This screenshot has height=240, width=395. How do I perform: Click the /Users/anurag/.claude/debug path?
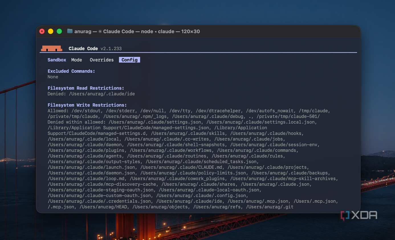[x=208, y=116]
